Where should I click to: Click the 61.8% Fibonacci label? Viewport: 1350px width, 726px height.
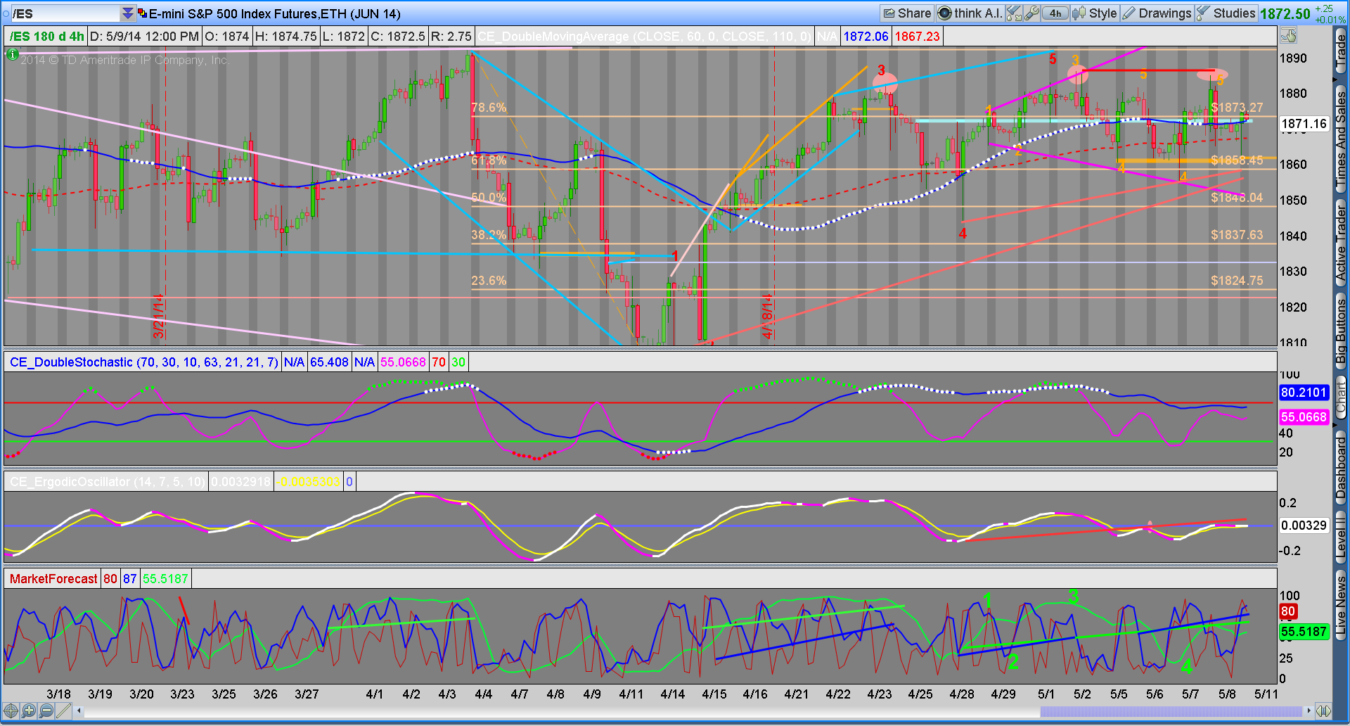pos(489,160)
